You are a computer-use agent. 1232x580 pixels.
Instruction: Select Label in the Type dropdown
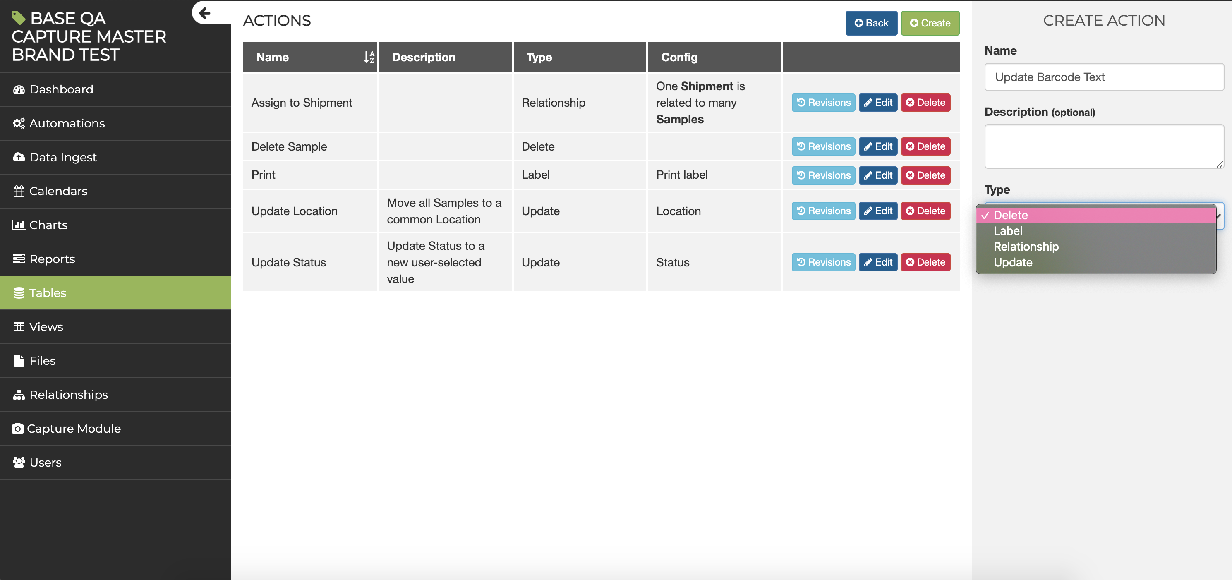pos(1008,231)
